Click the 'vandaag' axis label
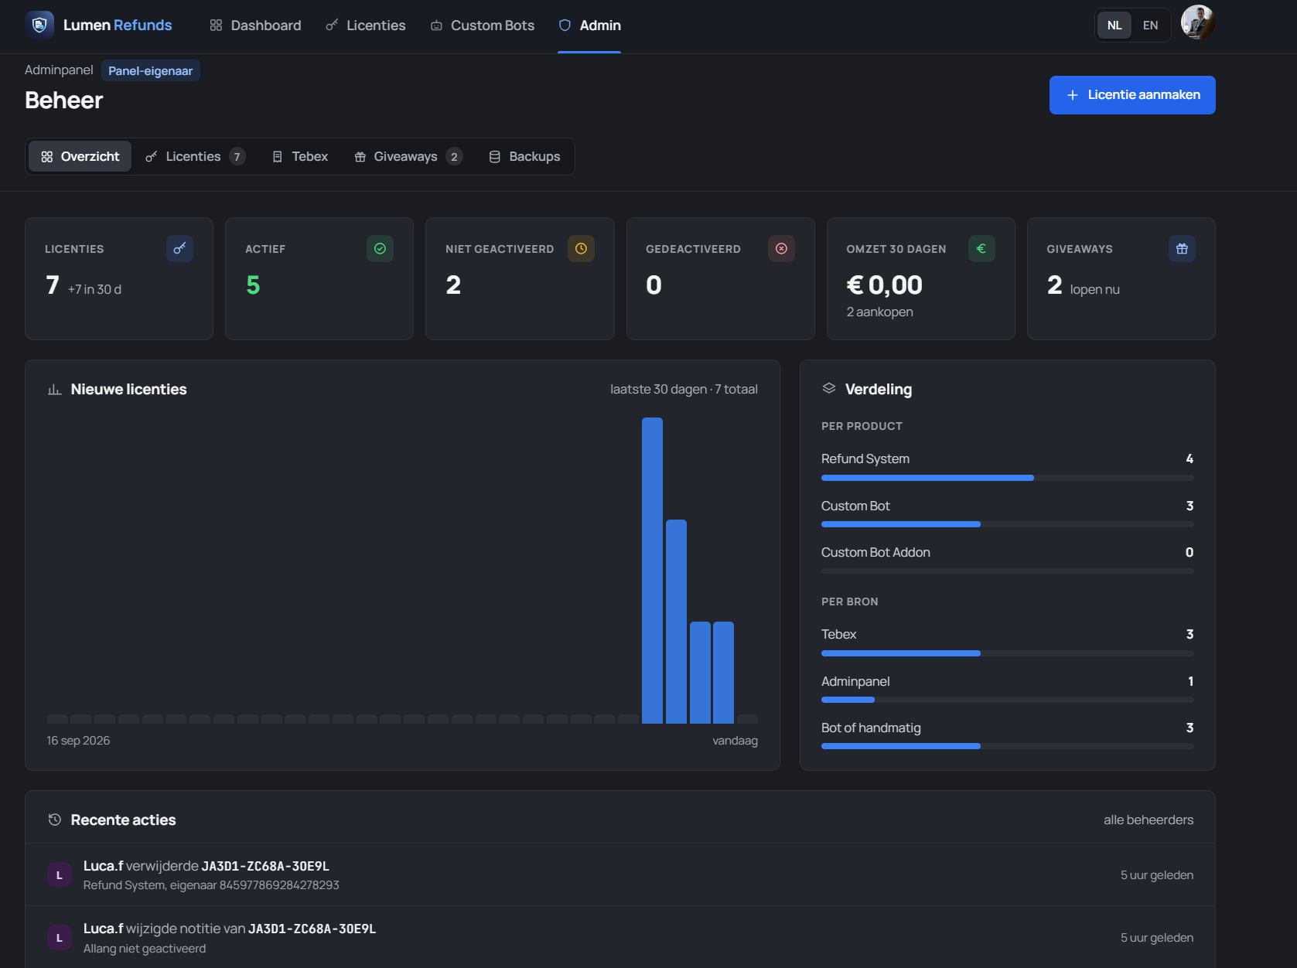Screen dimensions: 1297x968 (x=735, y=741)
